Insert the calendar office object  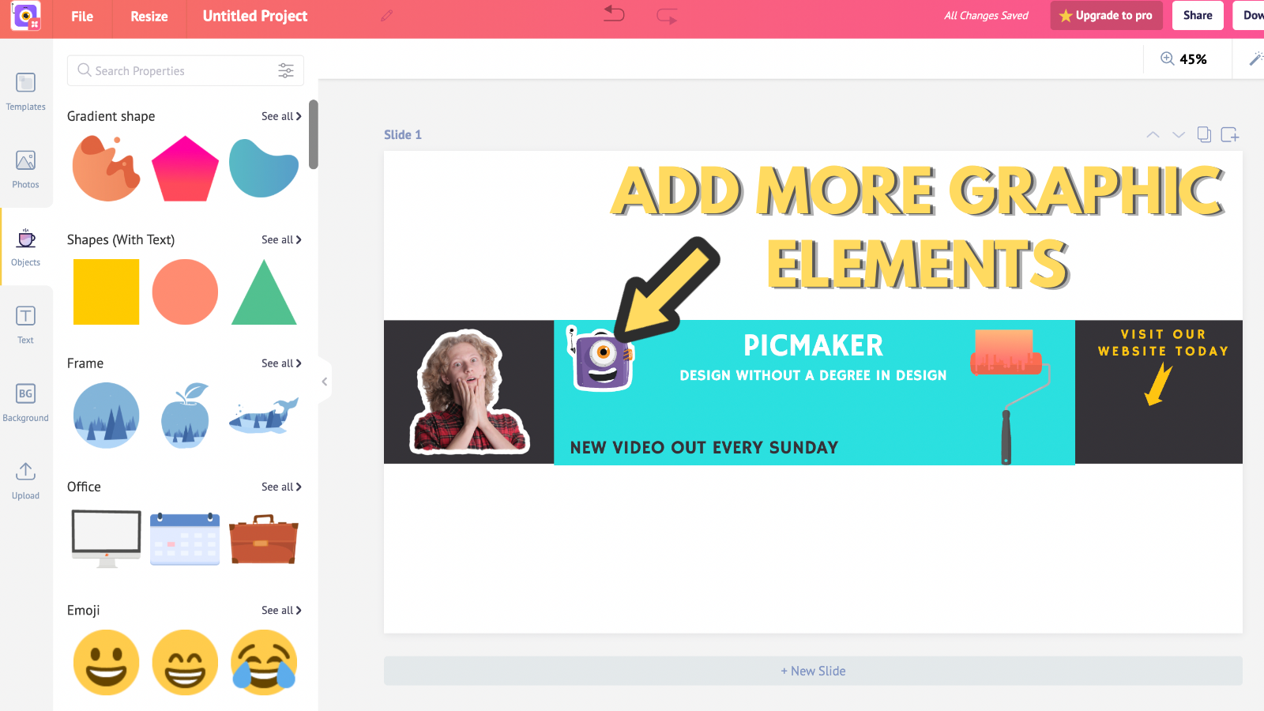(185, 539)
